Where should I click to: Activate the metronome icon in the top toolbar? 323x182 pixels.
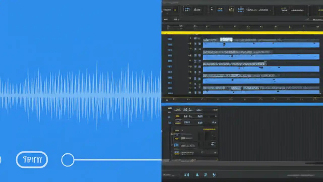[x=231, y=10]
